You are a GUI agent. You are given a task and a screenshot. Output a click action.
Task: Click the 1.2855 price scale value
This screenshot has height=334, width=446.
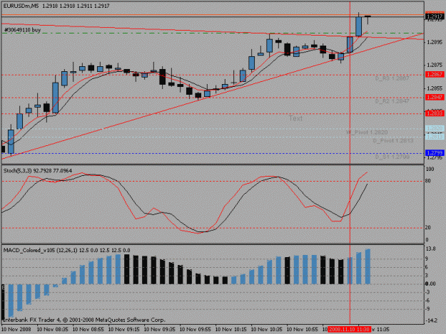tap(435, 88)
